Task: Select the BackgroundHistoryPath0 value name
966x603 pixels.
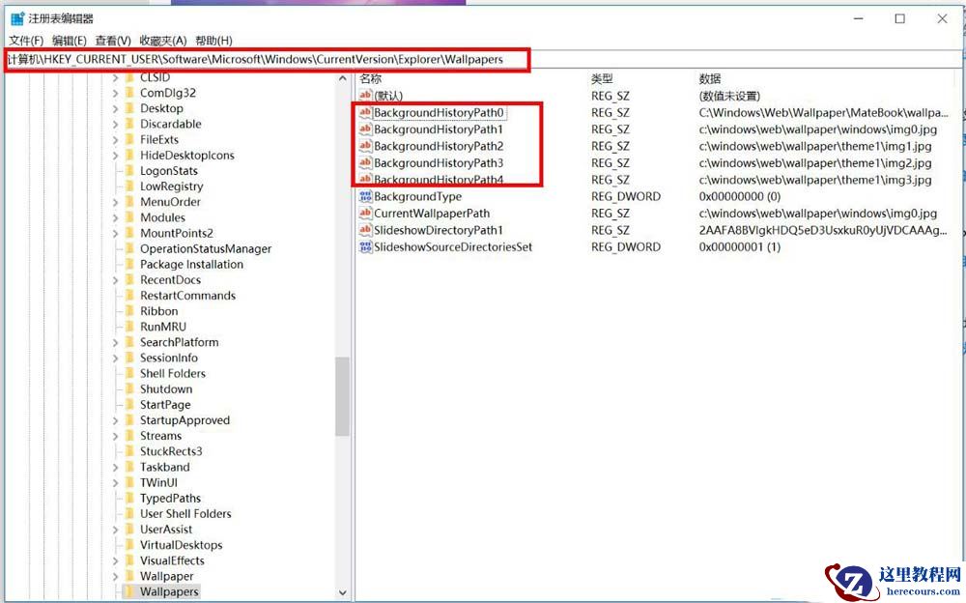Action: 440,112
